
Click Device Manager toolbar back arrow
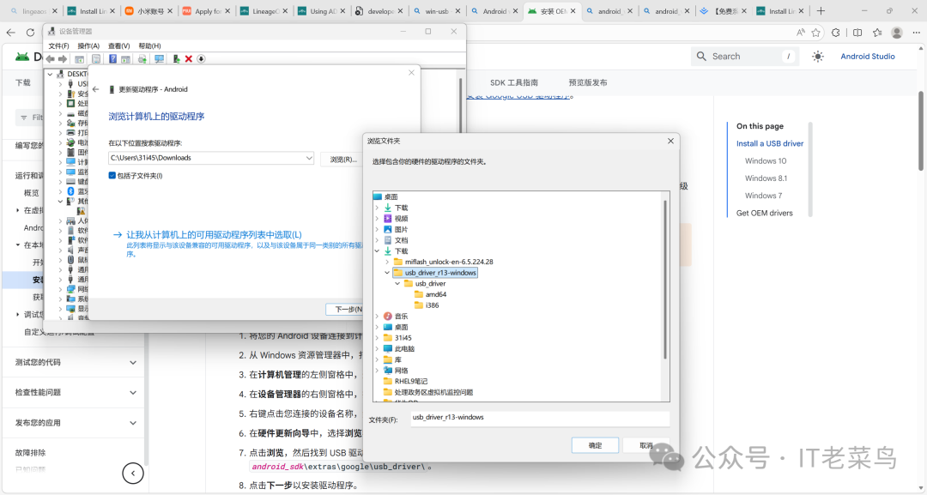pyautogui.click(x=51, y=58)
